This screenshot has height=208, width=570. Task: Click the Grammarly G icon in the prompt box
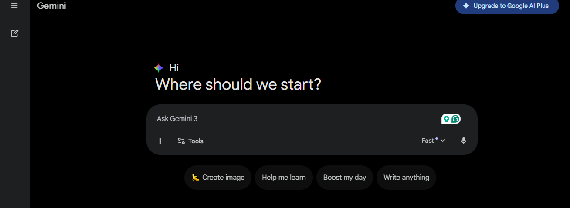[456, 119]
